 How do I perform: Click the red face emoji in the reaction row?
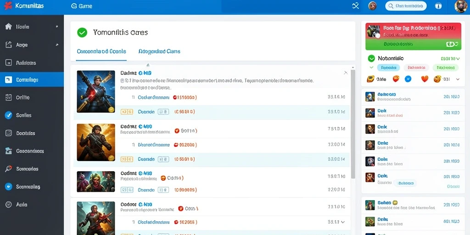coord(396,79)
